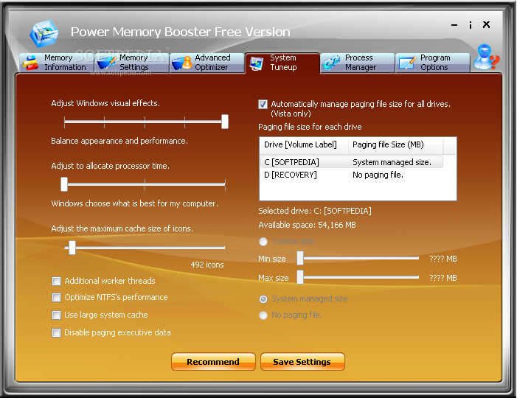Check Disable paging executive data
Screen dimensions: 517x398
(56, 332)
